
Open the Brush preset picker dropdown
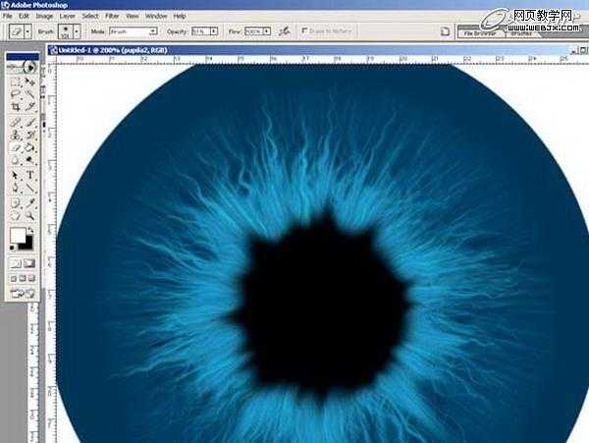point(76,31)
